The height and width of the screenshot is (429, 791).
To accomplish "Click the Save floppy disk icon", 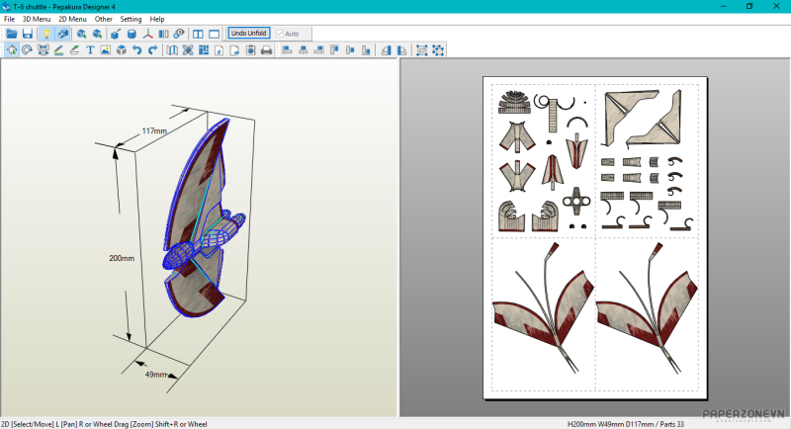I will (28, 34).
